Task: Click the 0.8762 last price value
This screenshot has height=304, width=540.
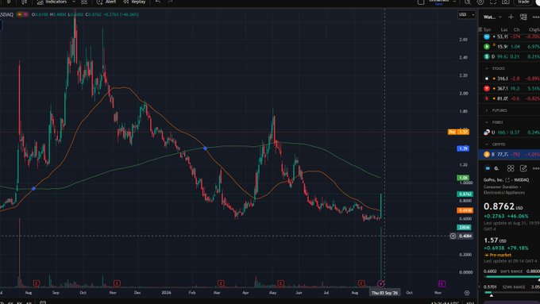Action: tap(499, 206)
